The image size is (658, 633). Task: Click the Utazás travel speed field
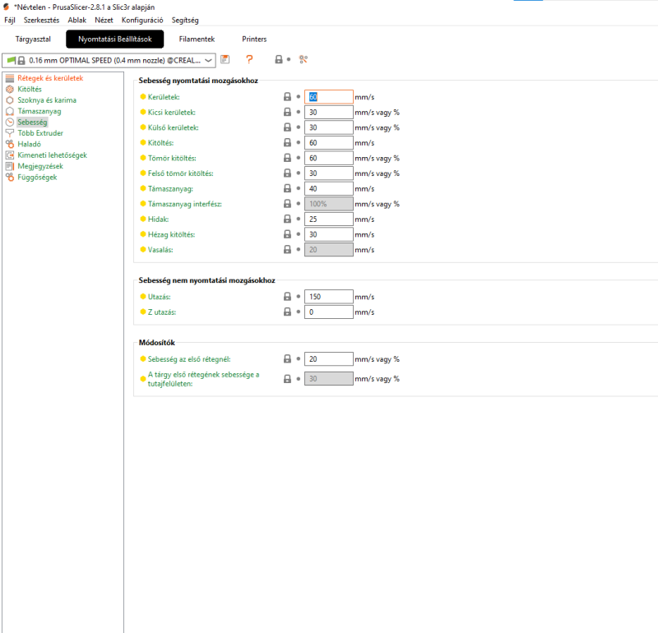(x=328, y=297)
